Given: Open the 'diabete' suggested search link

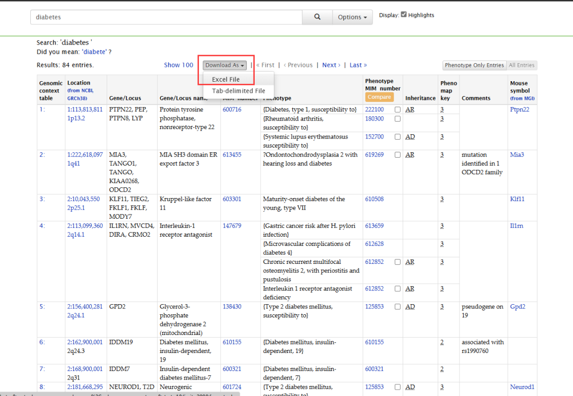Looking at the screenshot, I should tap(94, 52).
